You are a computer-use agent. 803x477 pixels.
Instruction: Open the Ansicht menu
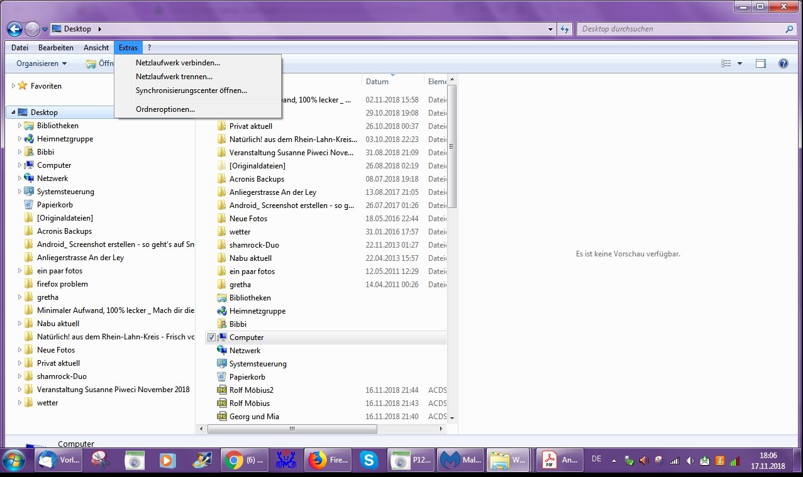(x=96, y=48)
